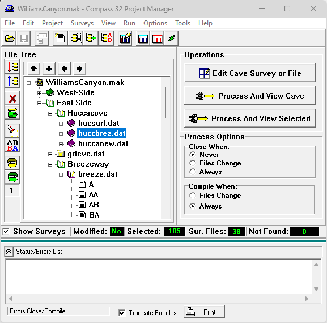Viewport: 327px width, 323px height.
Task: Click the dotted-selection list toolbar icon
Action: point(76,38)
